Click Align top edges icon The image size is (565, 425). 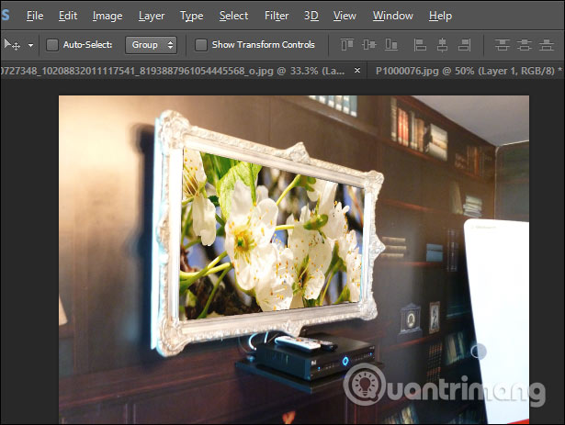[x=347, y=45]
